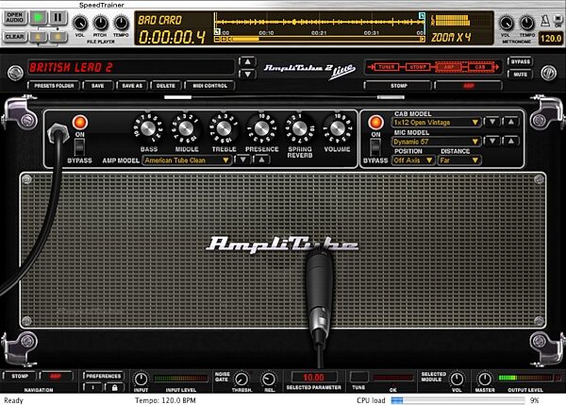Open MIDI Control settings
This screenshot has height=405, width=566.
209,86
